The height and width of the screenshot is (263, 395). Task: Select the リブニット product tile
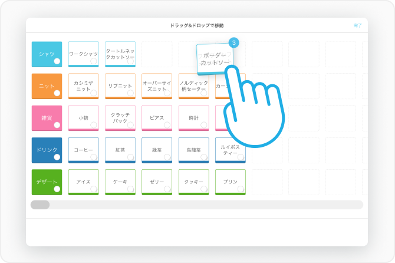[x=120, y=86]
